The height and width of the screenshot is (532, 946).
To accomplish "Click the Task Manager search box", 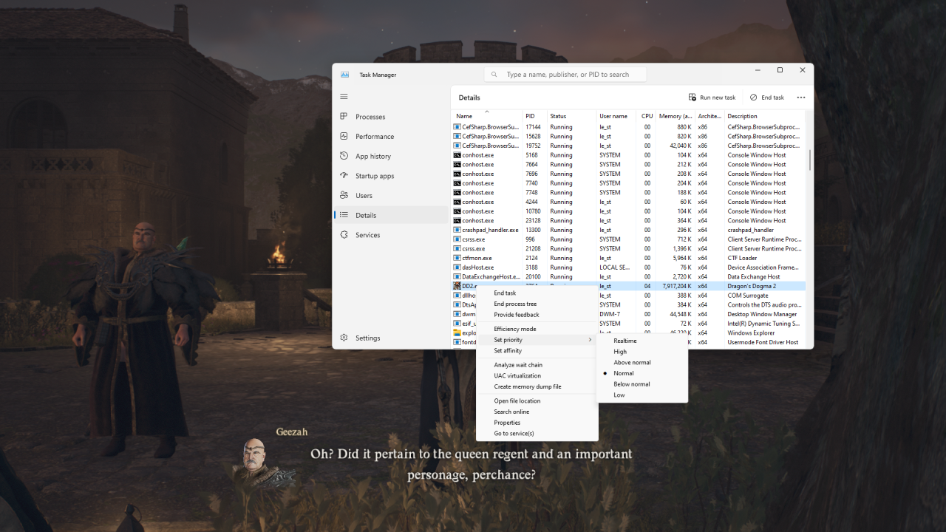I will tap(566, 75).
